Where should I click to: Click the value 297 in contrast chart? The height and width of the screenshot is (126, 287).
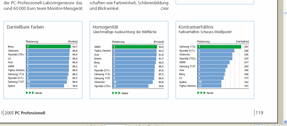[x=246, y=47]
